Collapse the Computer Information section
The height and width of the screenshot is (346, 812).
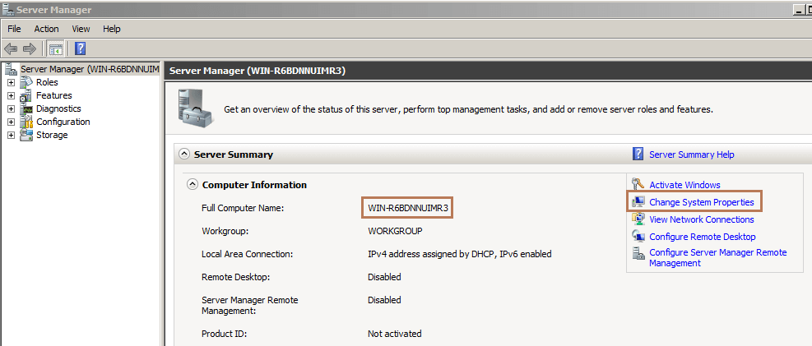pyautogui.click(x=193, y=185)
